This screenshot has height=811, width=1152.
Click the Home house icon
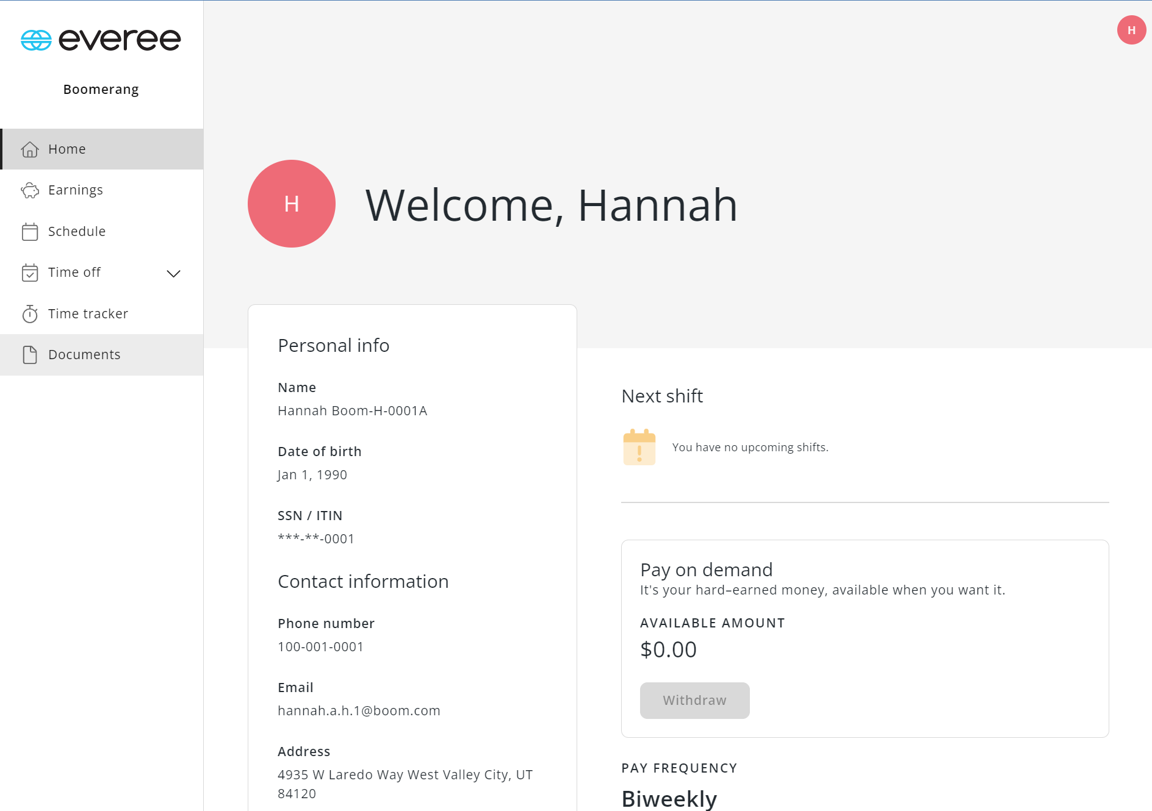pyautogui.click(x=30, y=149)
